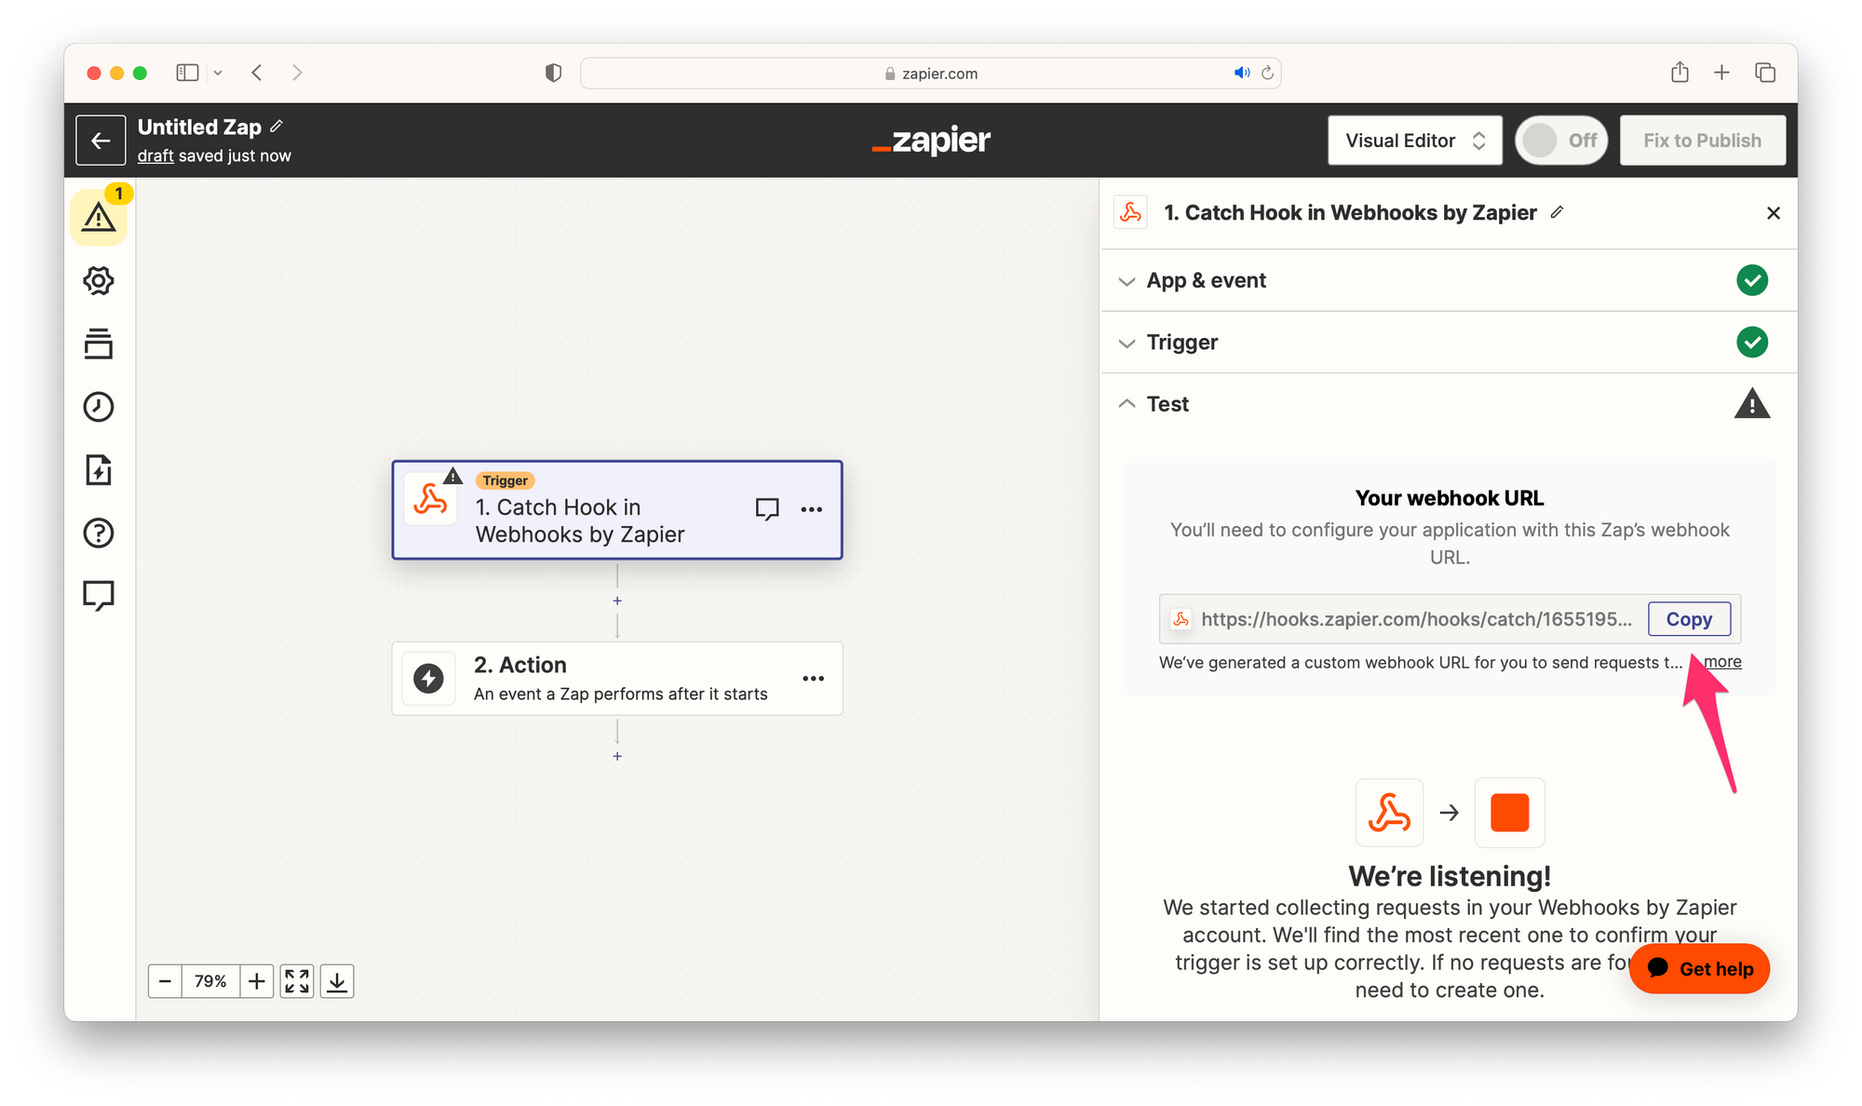Select the Catch Hook trigger step card

pyautogui.click(x=617, y=510)
